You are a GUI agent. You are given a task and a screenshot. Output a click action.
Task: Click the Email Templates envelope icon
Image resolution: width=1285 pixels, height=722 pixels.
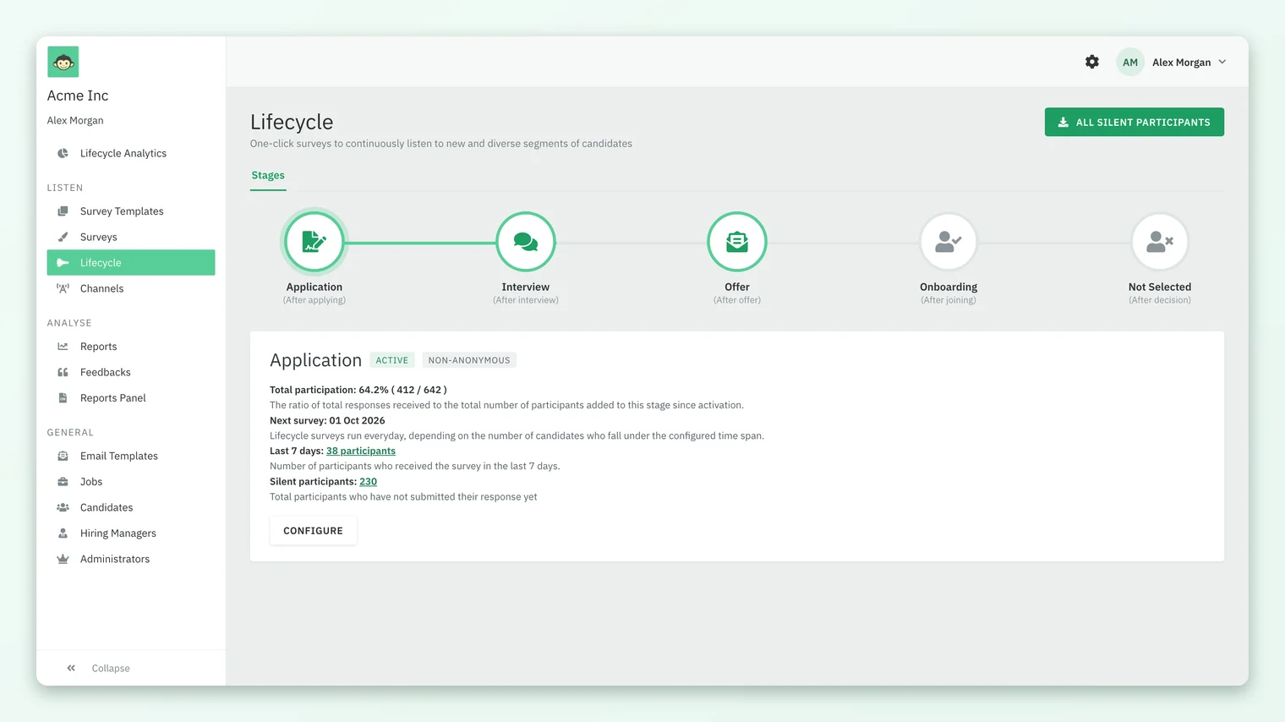tap(63, 456)
